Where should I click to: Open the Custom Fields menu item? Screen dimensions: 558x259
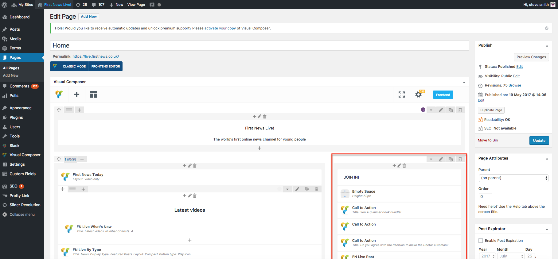22,174
